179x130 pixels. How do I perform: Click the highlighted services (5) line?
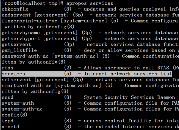pos(87,74)
